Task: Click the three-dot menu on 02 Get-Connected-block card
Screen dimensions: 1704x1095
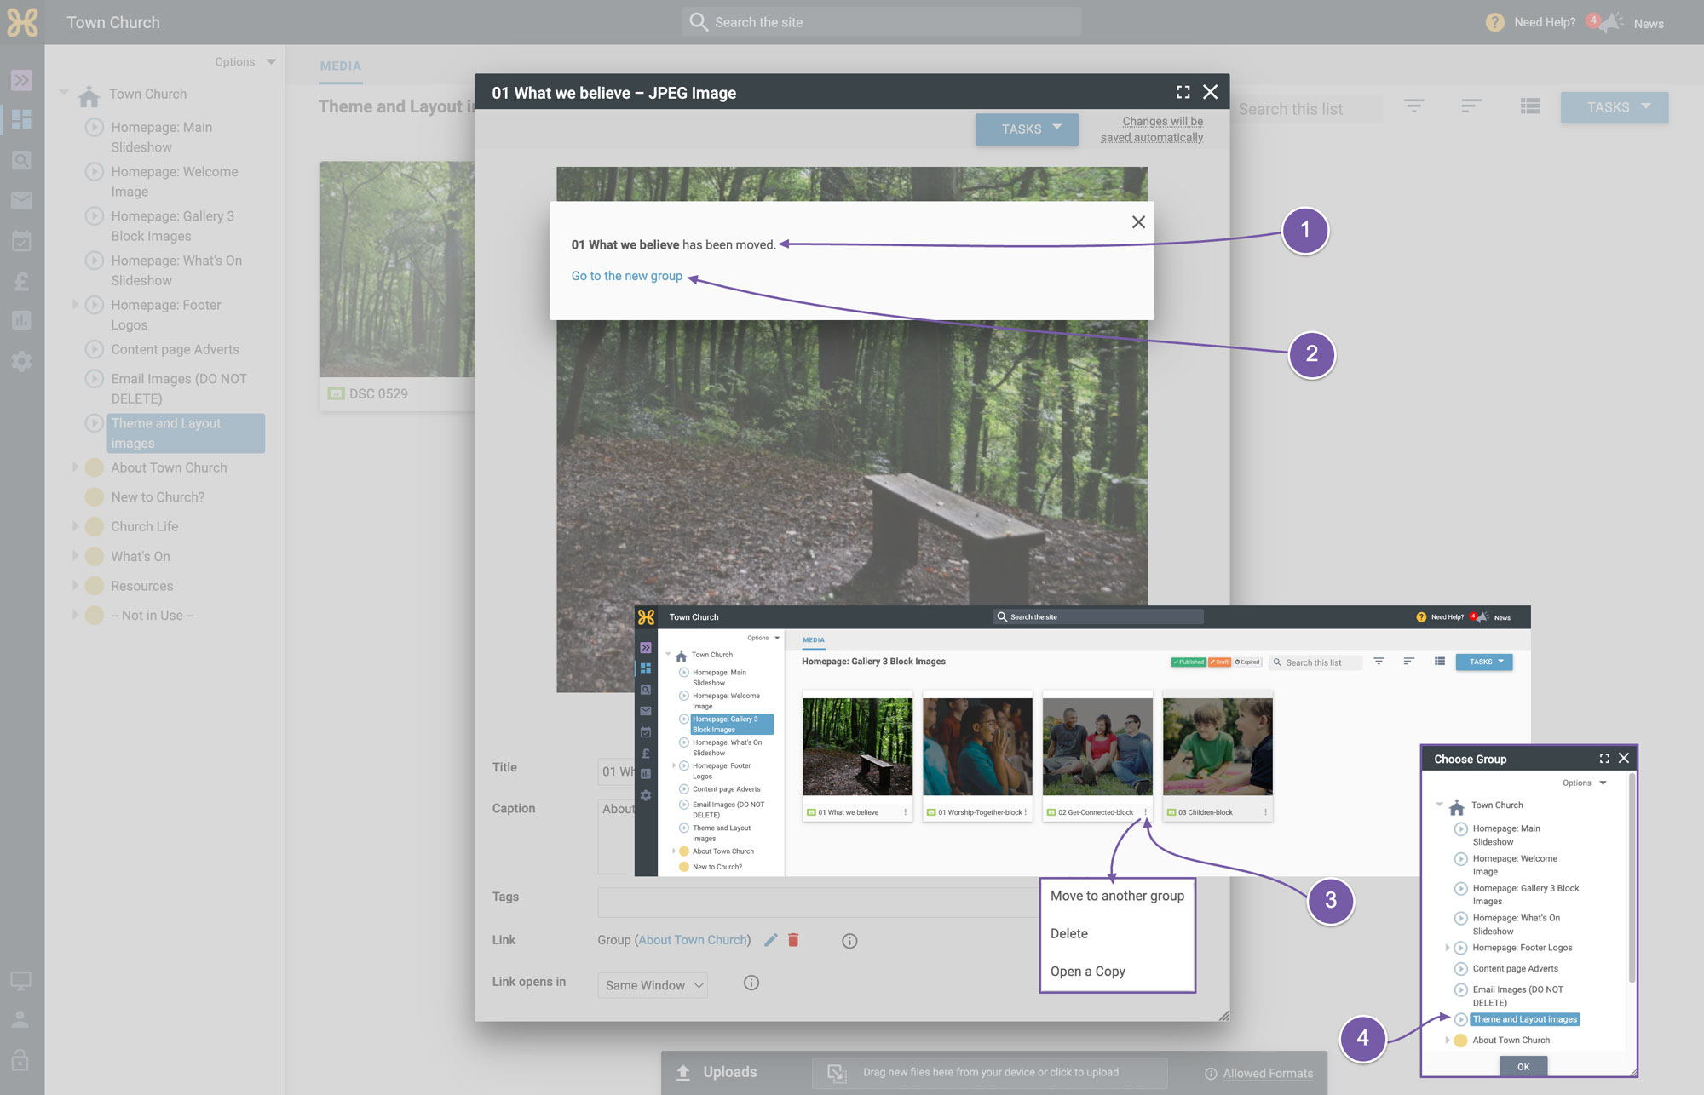Action: point(1146,812)
